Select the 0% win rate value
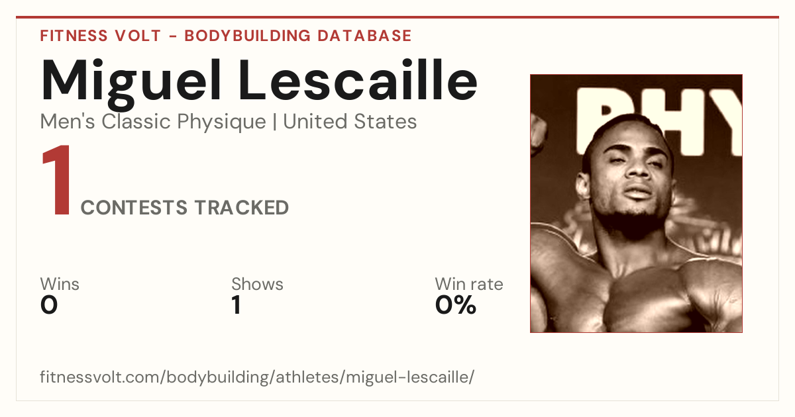The image size is (795, 417). click(x=456, y=305)
